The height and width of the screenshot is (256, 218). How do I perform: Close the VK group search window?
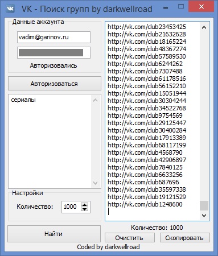coord(201,7)
